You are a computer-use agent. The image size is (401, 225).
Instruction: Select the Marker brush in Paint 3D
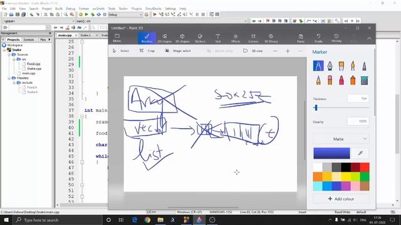click(x=318, y=66)
